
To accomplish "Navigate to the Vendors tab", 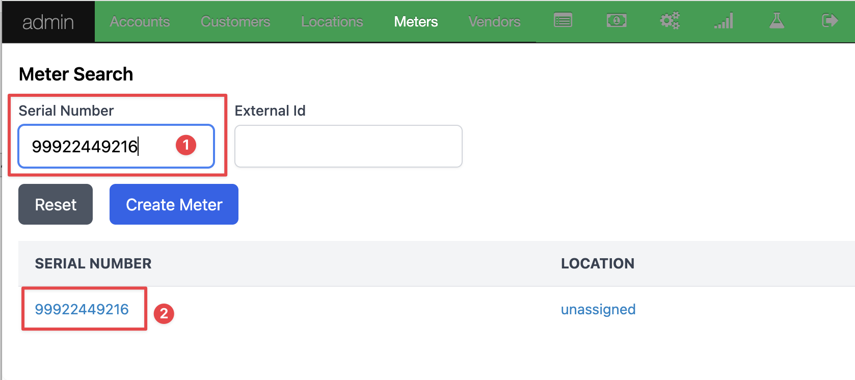I will click(x=494, y=21).
